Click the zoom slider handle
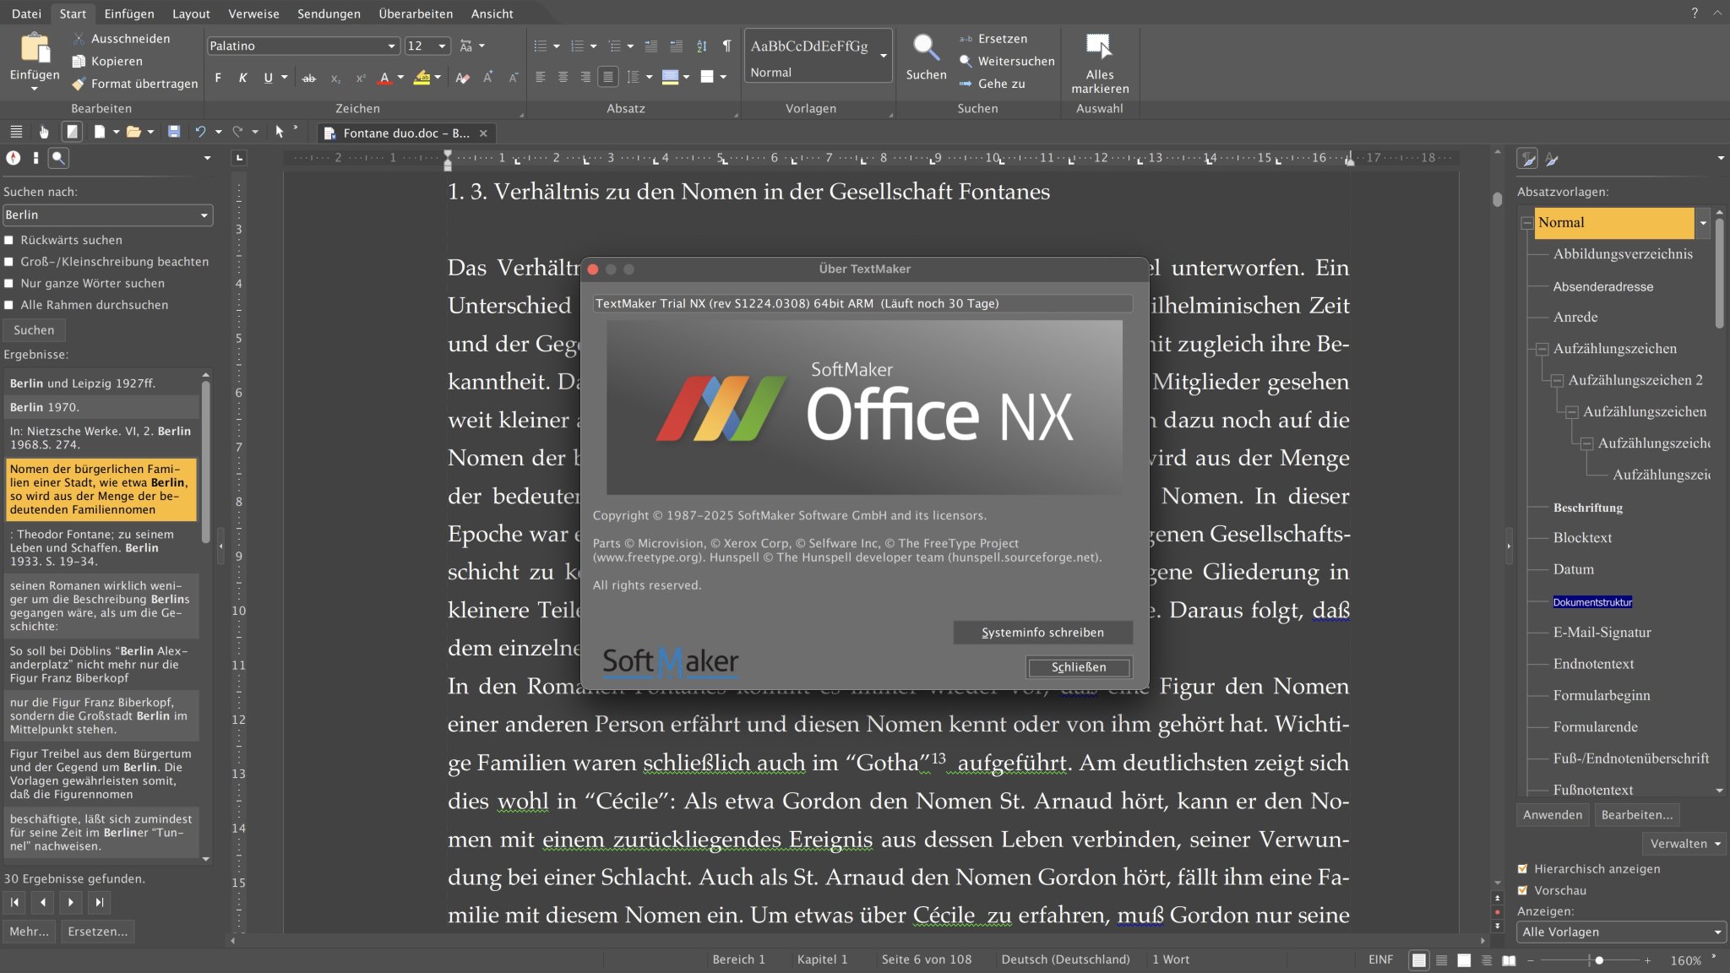The image size is (1730, 973). (x=1598, y=960)
